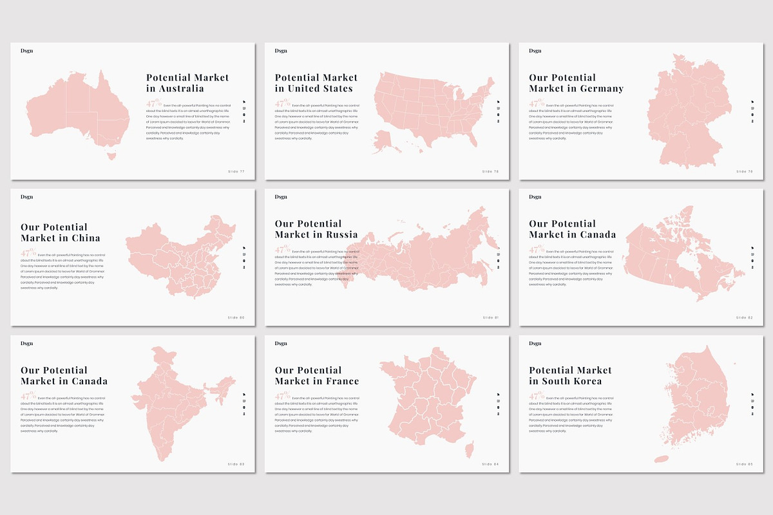Screen dimensions: 773x515
Task: Click the 'Slide 78' label
Action: click(x=491, y=171)
